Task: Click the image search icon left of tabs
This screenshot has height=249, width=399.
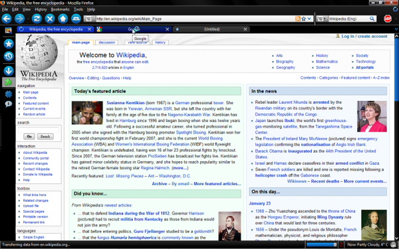Action: [9, 31]
